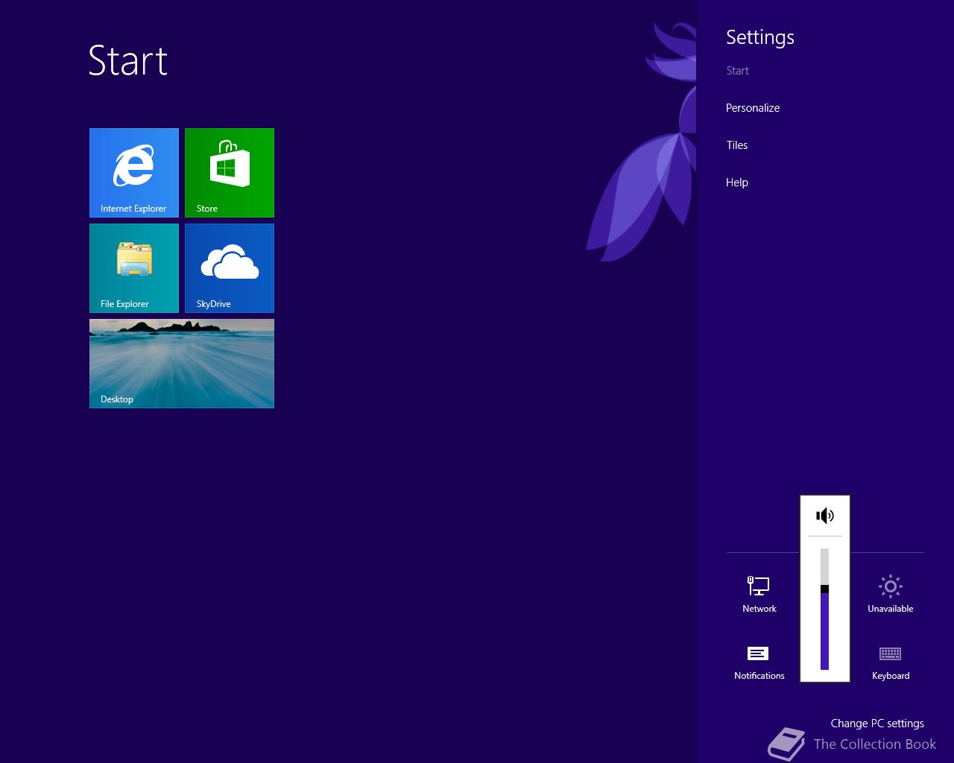The image size is (954, 763).
Task: Click the greyed Start label under Settings
Action: [x=738, y=71]
